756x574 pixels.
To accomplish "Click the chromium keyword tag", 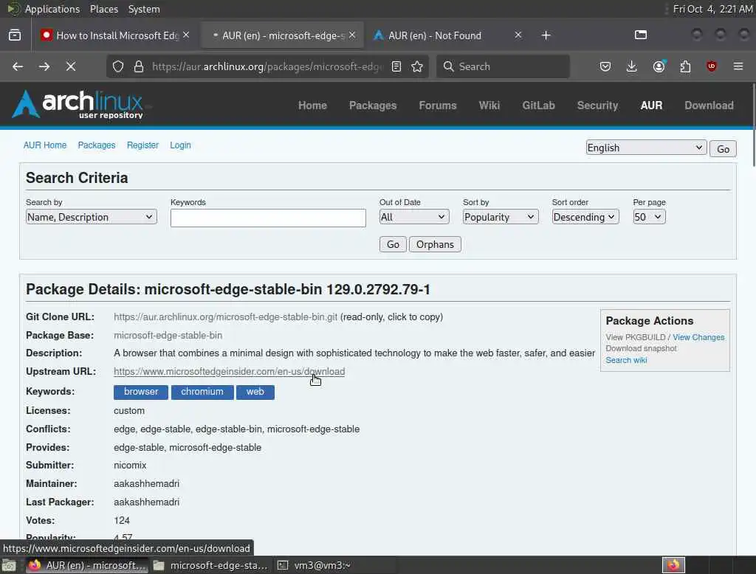I will tap(202, 392).
